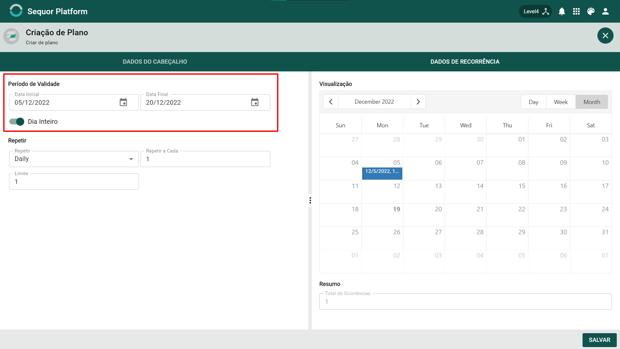Click the Data Final date field
Screen dimensions: 620x349
click(205, 102)
